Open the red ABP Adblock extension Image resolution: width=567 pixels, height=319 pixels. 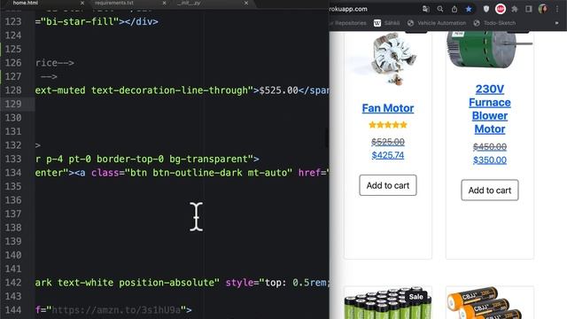tap(501, 9)
